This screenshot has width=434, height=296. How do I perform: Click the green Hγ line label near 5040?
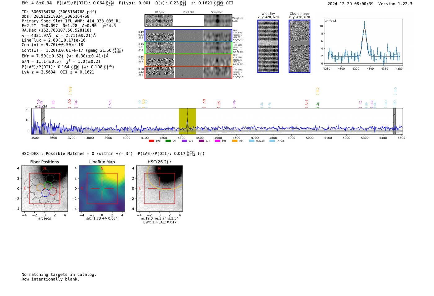[x=318, y=104]
